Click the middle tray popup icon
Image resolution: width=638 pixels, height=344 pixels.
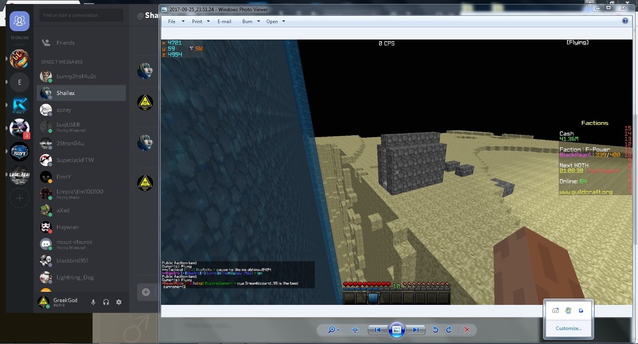[568, 310]
